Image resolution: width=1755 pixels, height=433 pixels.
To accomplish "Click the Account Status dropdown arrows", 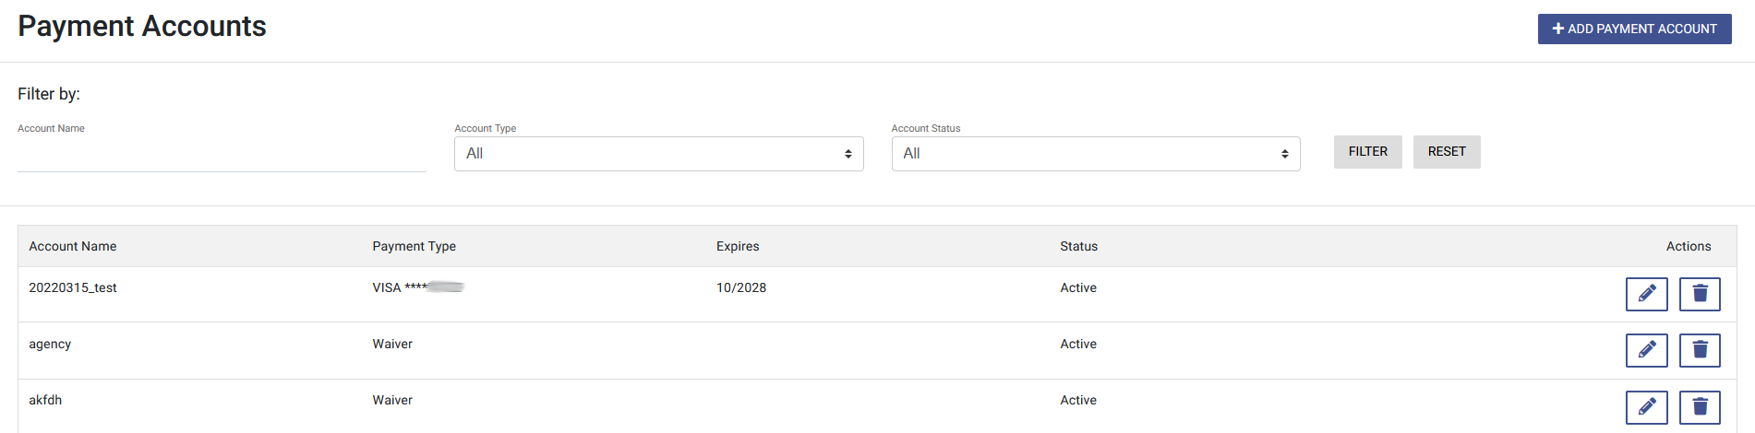I will [x=1284, y=154].
